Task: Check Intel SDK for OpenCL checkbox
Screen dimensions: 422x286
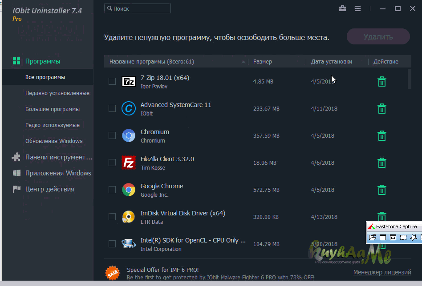Action: (x=112, y=244)
